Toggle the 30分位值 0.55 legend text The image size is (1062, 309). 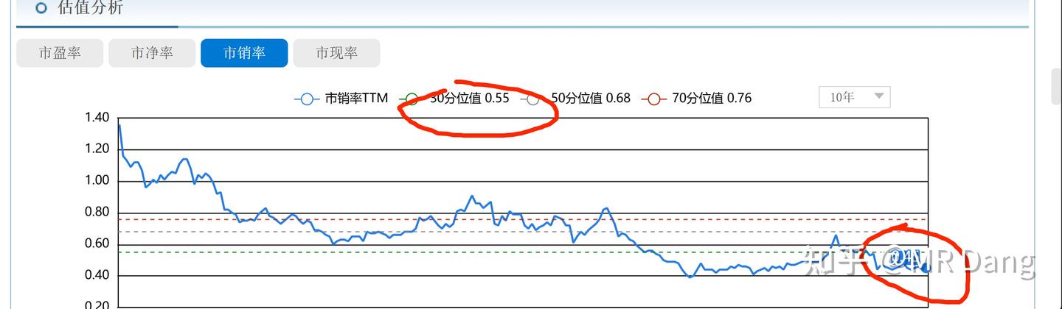[x=470, y=99]
